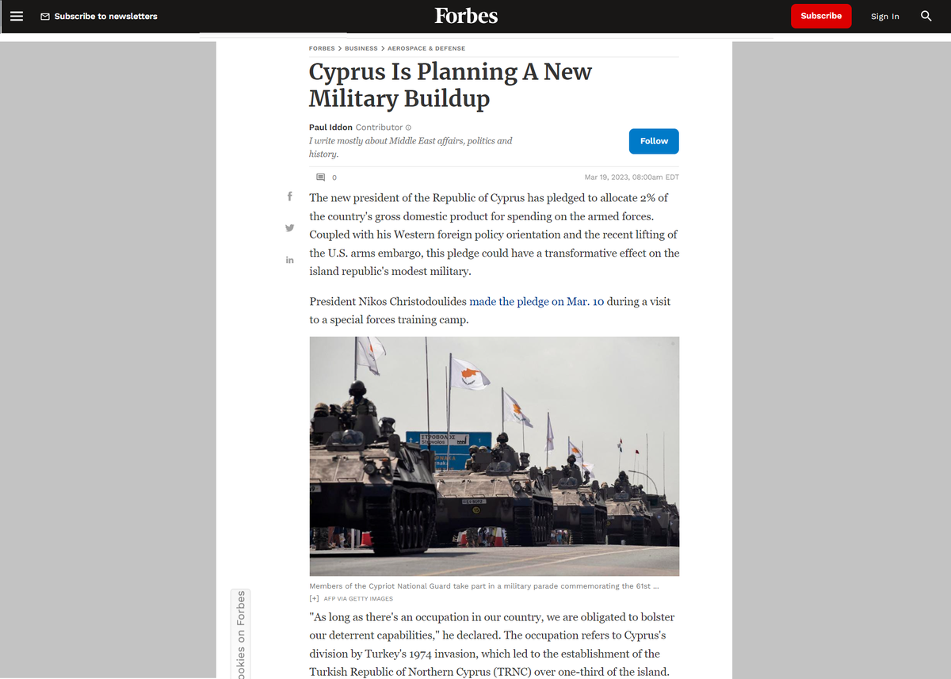Click the AFP VIA GETTY IMAGES credit
This screenshot has height=679, width=951.
pyautogui.click(x=358, y=599)
